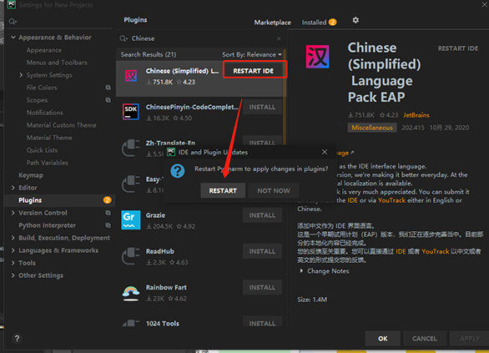Select the ReadHub plugin icon
Viewport: 489px width, 353px height.
(x=131, y=256)
